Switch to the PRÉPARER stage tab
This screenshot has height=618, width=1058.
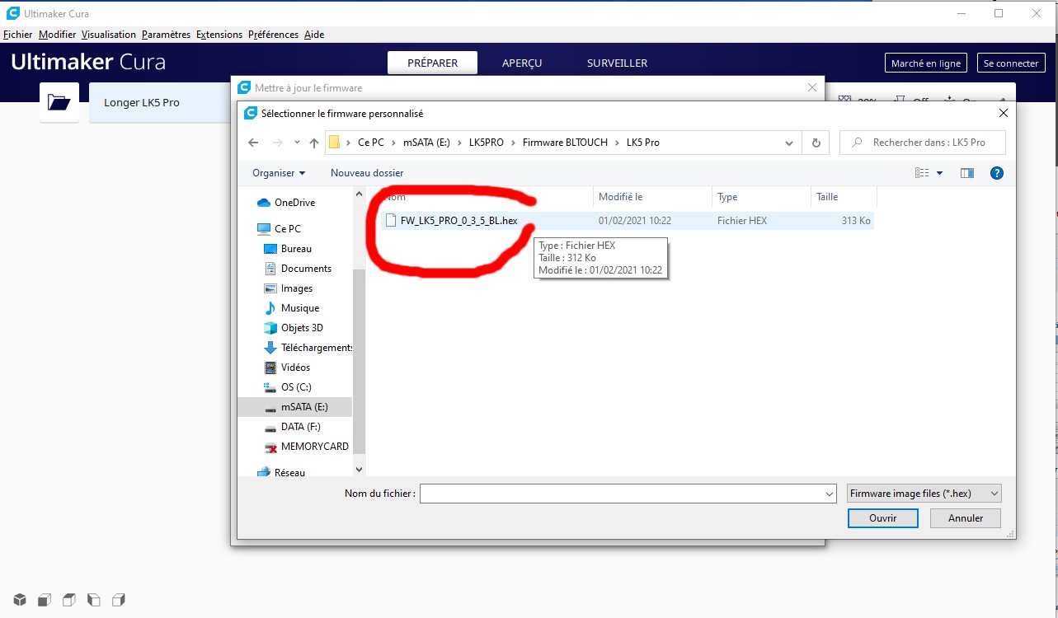point(433,63)
